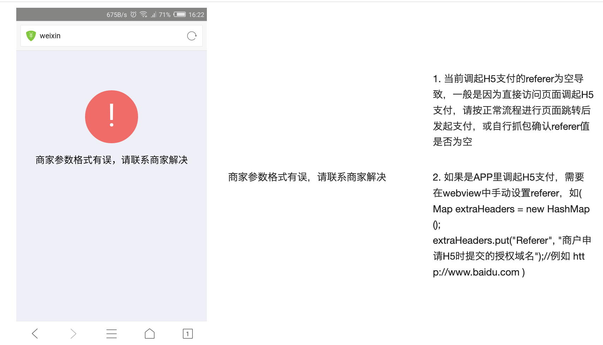Click the Map extraHeaders = new HashMap line
Image resolution: width=603 pixels, height=345 pixels.
coord(511,209)
